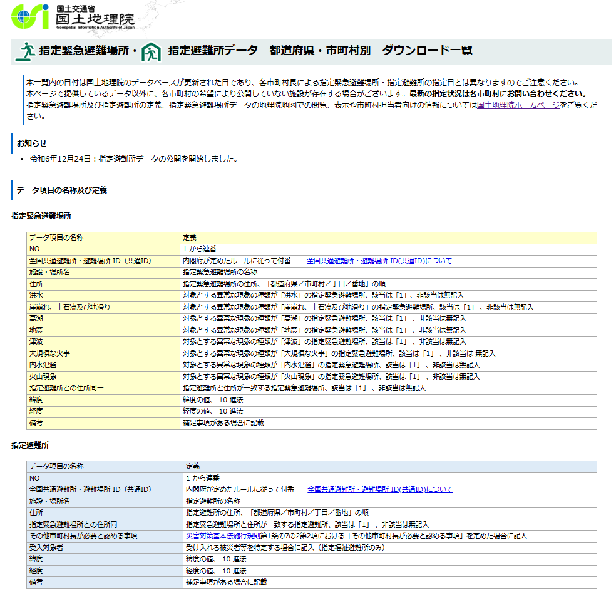The image size is (616, 604).
Task: Select the データ項目の名称及び定義 heading
Action: coord(62,190)
